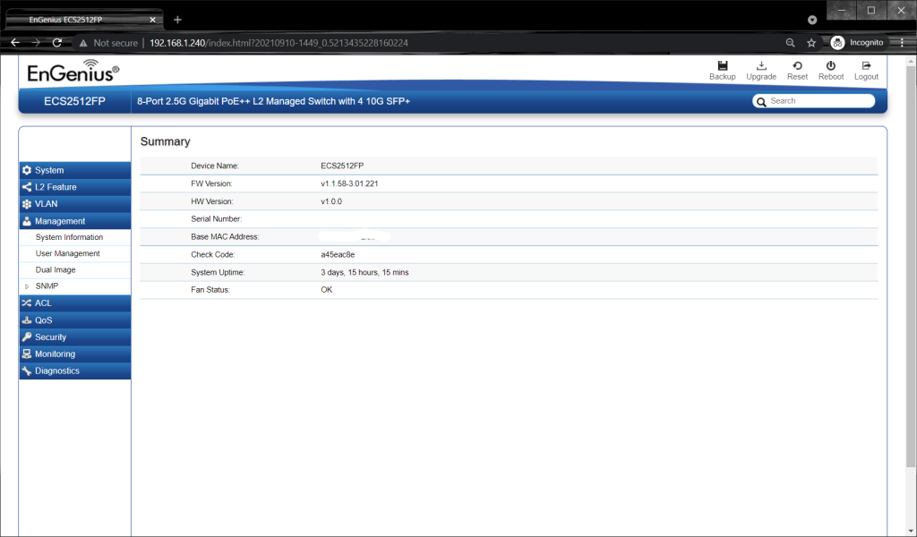
Task: Open Dual Image page
Action: point(56,270)
